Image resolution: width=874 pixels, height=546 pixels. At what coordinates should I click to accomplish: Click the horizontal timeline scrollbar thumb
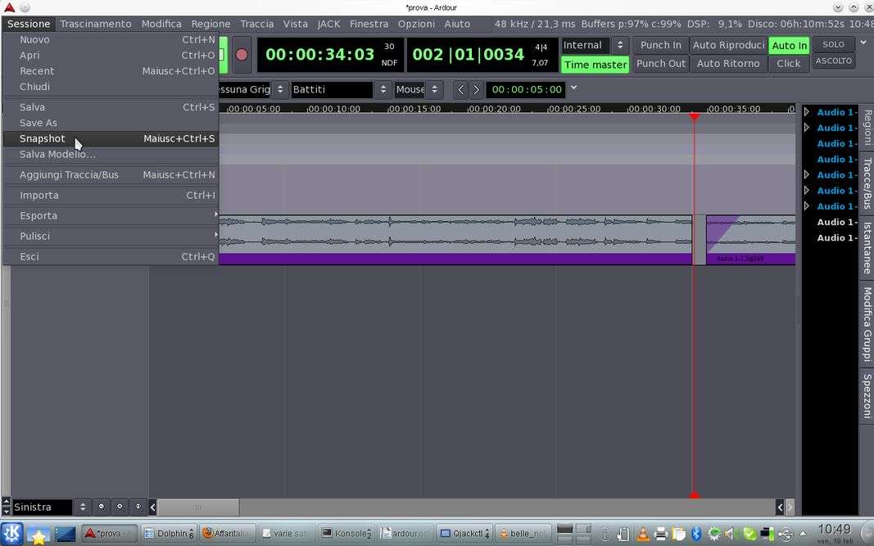198,508
